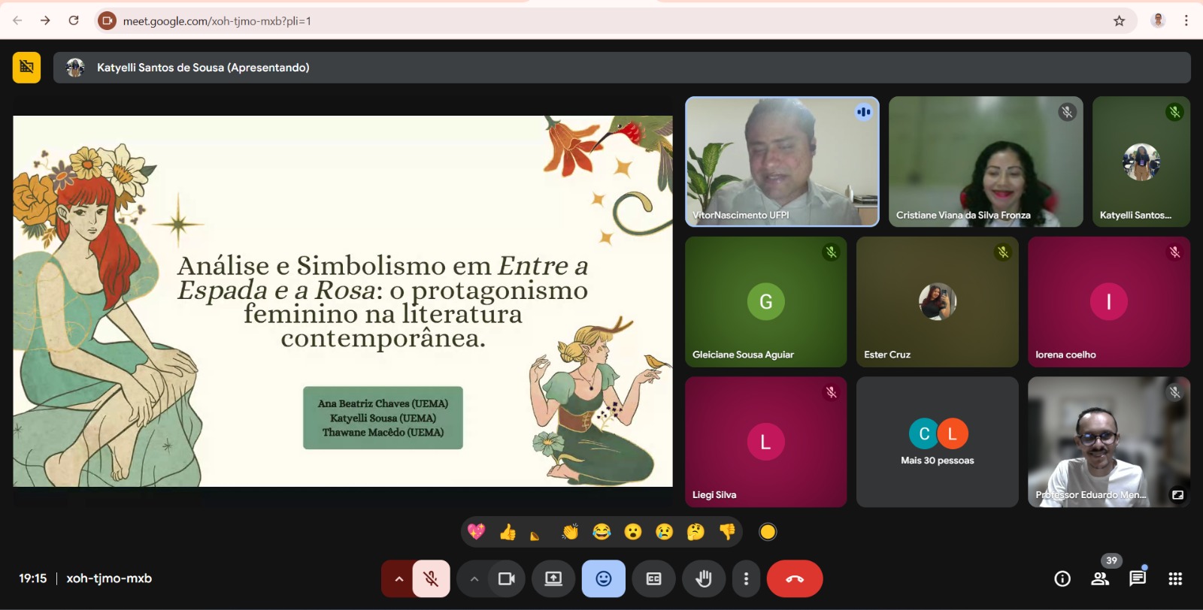Click the Mais 30 pessoas tile
The height and width of the screenshot is (610, 1203).
point(937,442)
